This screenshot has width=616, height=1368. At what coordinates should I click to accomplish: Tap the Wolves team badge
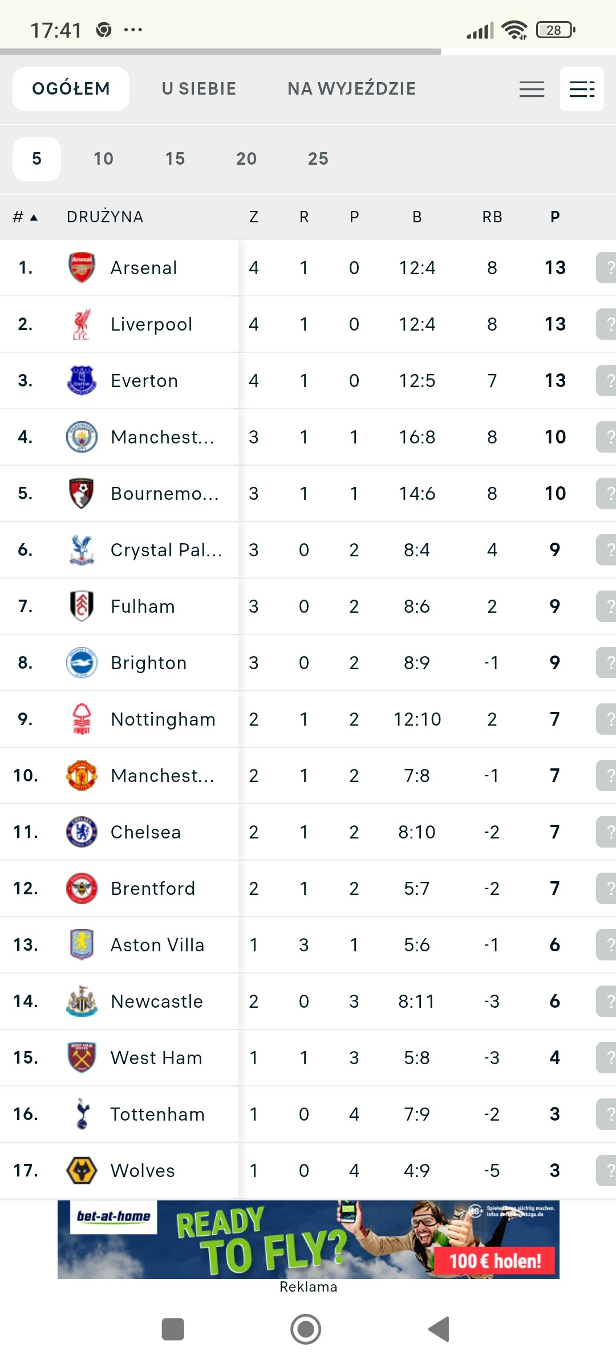point(82,1170)
